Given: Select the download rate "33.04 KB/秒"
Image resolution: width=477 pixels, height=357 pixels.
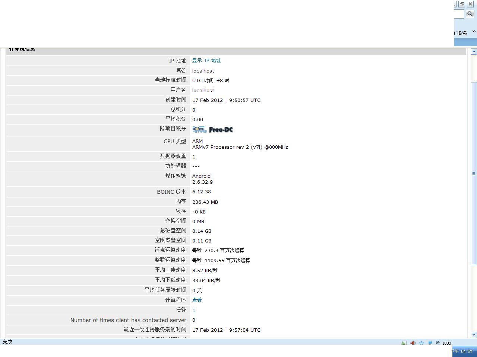Looking at the screenshot, I should coord(206,280).
